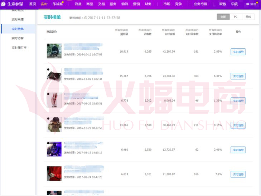Screen dimensions: 261x196
Task: Open the 取数 menu
Action: 223,4
